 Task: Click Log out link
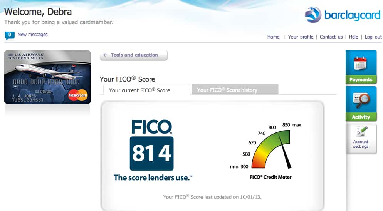click(373, 37)
